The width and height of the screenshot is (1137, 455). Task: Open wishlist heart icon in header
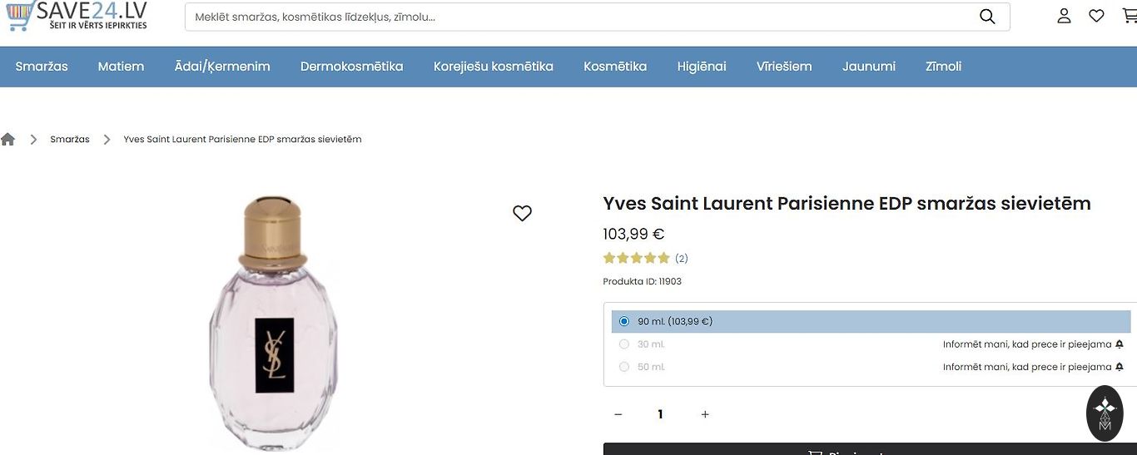(1096, 16)
